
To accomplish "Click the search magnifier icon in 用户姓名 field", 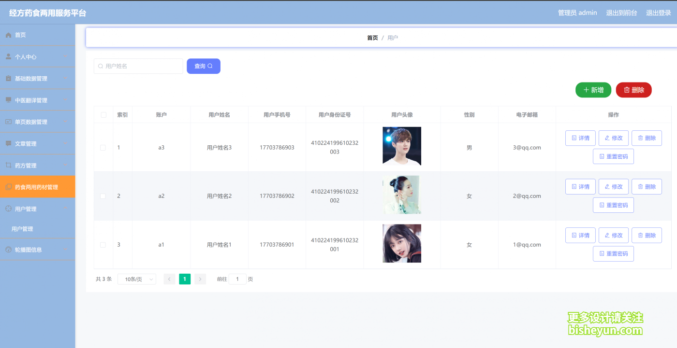I will tap(101, 66).
